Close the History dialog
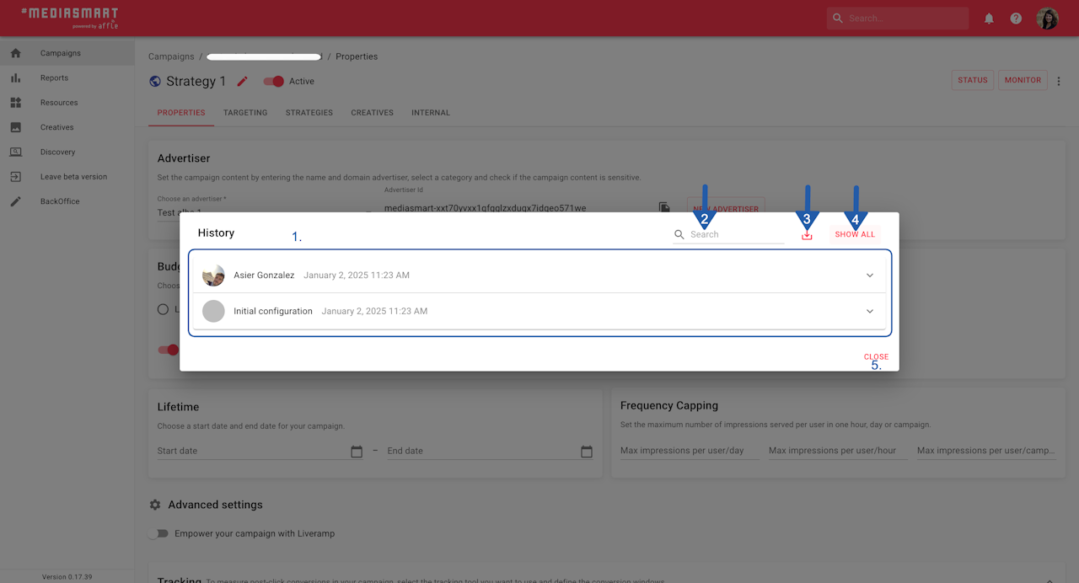This screenshot has height=583, width=1079. pos(876,356)
